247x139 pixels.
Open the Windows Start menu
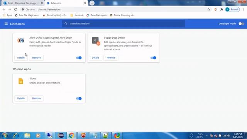5,136
